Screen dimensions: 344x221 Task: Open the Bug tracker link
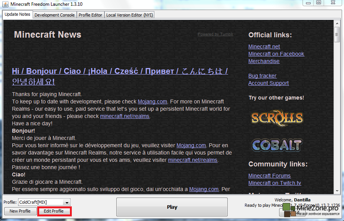pos(262,76)
